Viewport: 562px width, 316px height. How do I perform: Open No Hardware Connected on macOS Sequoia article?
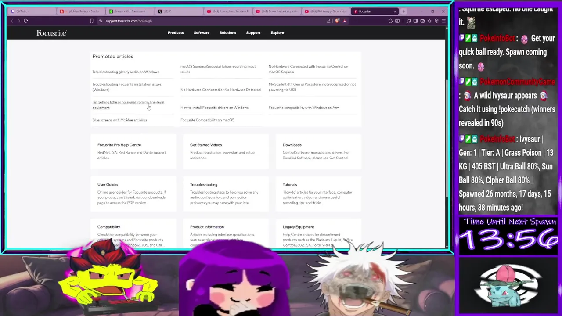[308, 69]
